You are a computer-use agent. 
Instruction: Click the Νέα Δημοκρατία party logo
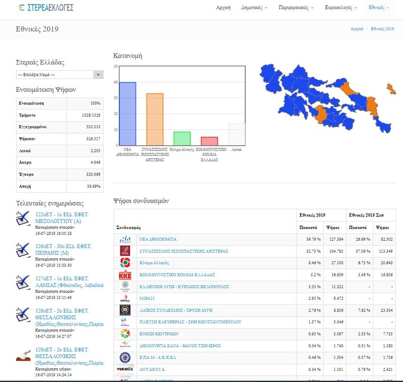coord(125,239)
